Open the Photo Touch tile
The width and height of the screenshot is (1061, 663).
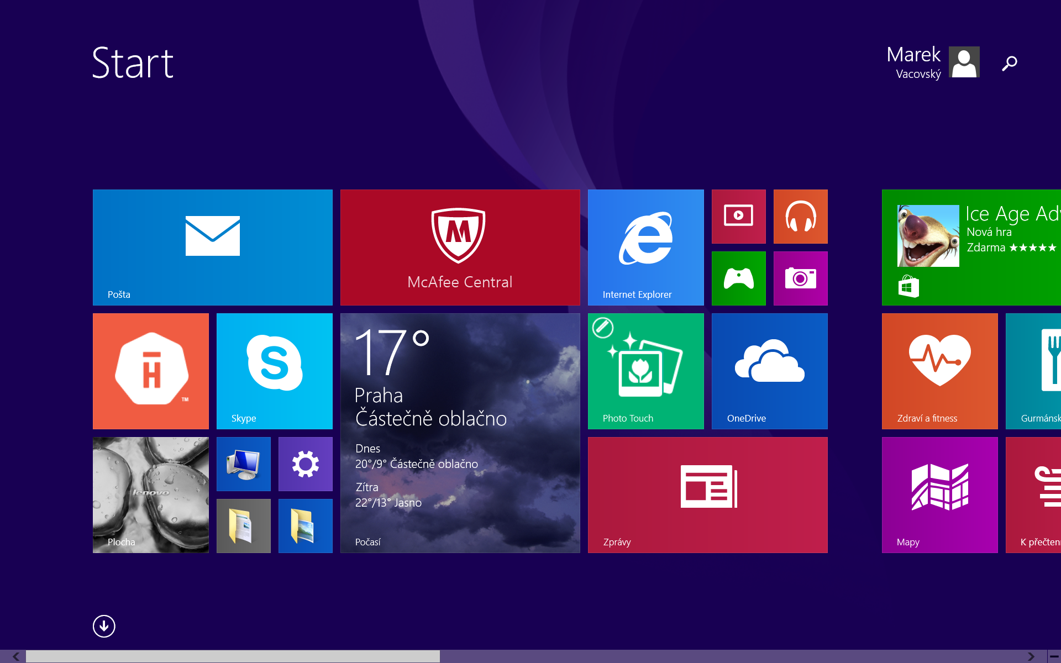pos(646,371)
